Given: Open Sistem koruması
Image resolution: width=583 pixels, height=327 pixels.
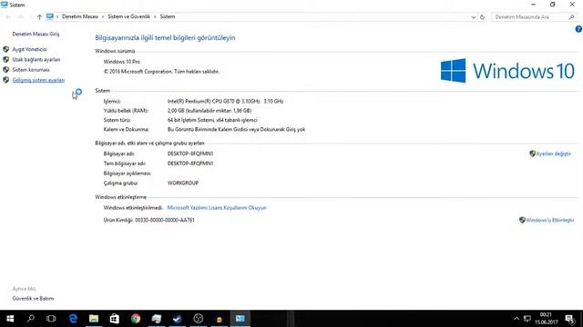Looking at the screenshot, I should click(x=30, y=70).
